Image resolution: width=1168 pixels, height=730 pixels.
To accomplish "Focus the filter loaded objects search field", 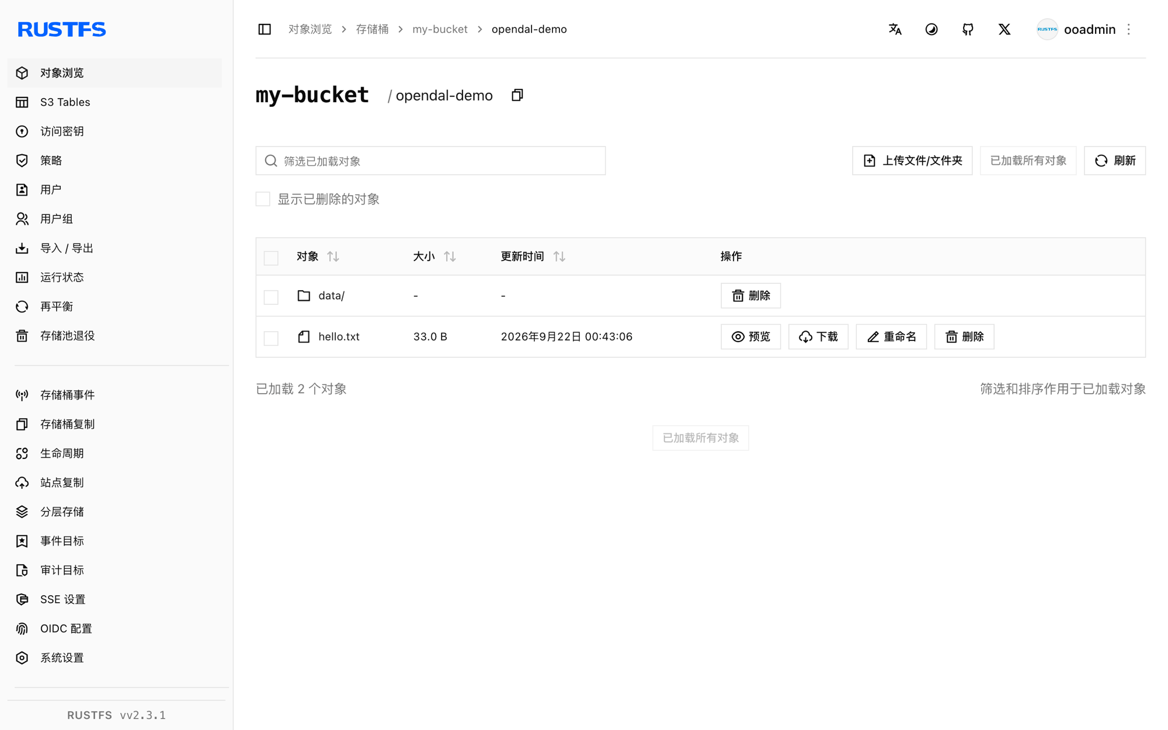I will pos(430,161).
